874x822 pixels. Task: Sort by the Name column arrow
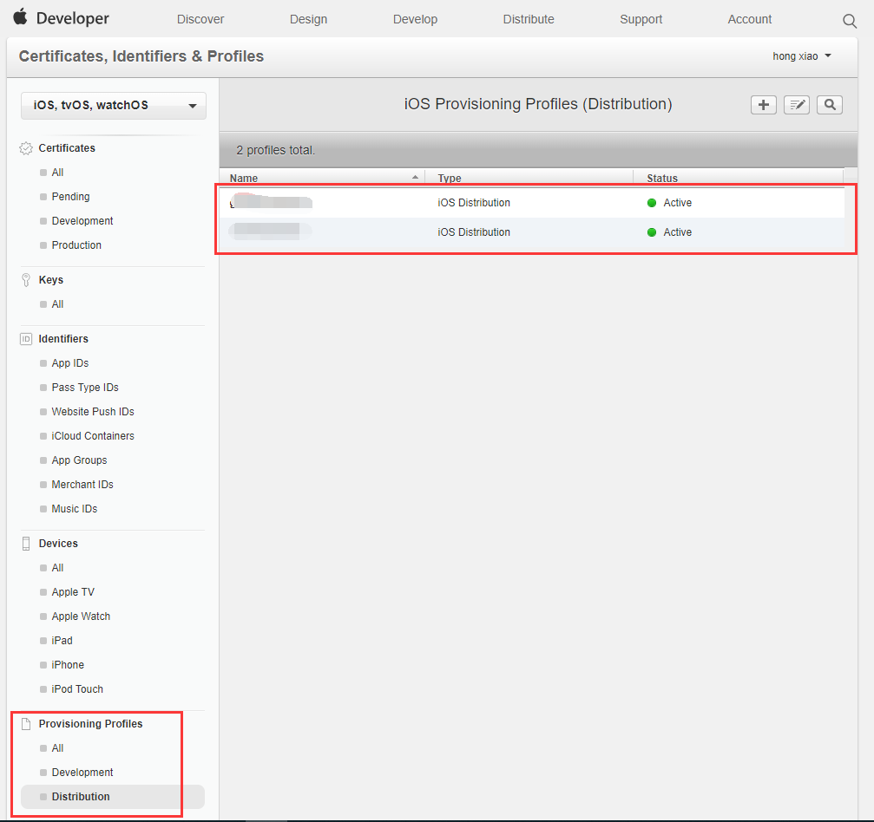[415, 177]
